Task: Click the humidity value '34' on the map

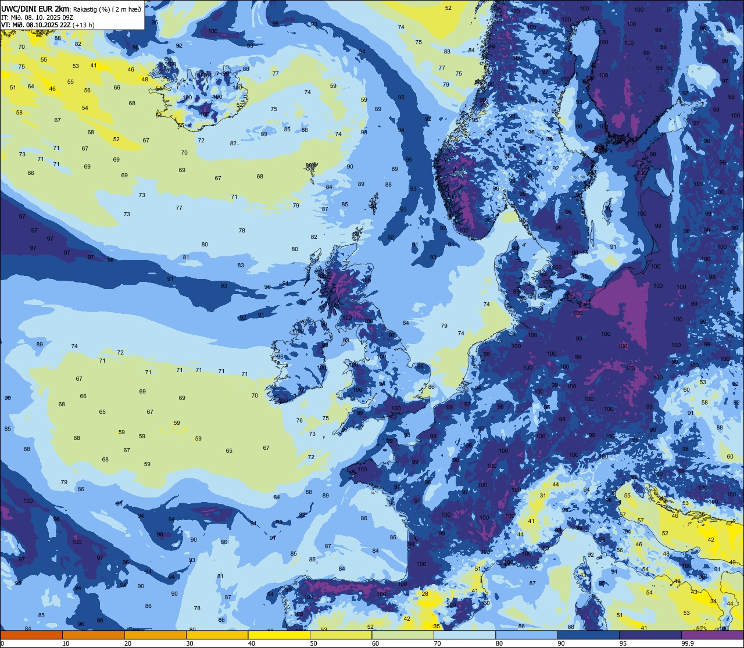Action: click(713, 601)
